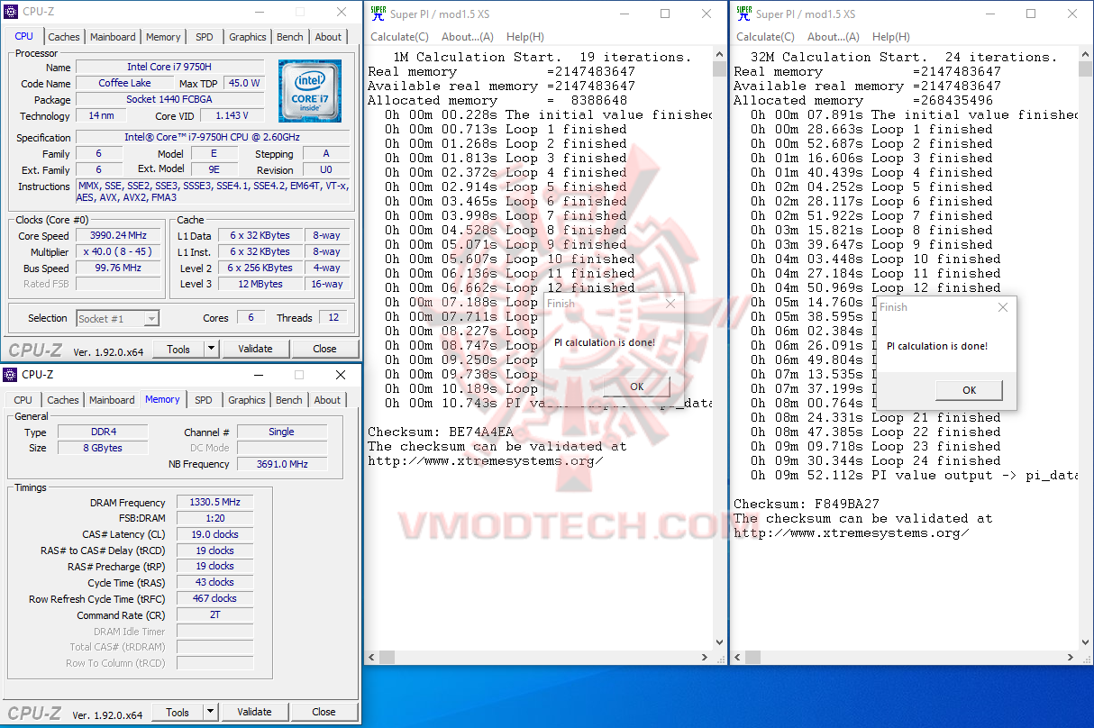1094x728 pixels.
Task: Select Graphics tab in lower CPU-Z window
Action: point(246,400)
